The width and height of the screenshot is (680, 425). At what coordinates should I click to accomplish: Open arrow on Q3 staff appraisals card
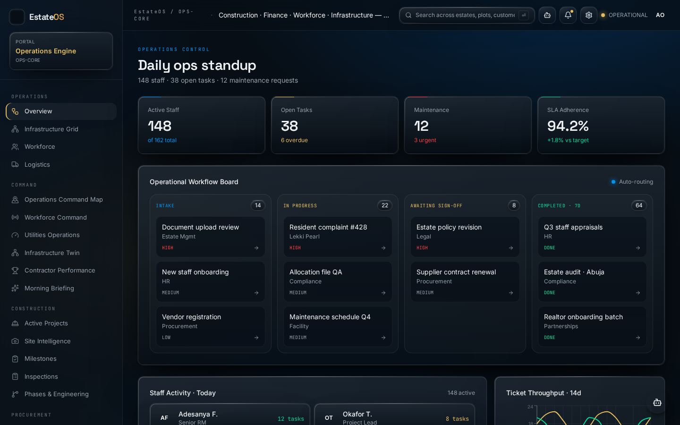coord(638,248)
